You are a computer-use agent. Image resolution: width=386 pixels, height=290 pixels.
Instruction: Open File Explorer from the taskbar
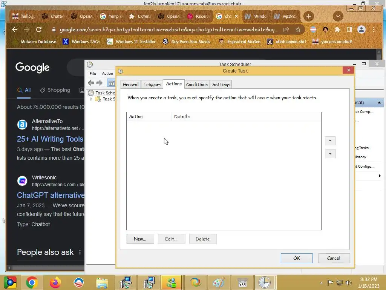coord(102,282)
